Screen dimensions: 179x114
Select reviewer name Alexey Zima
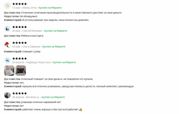(x=29, y=8)
